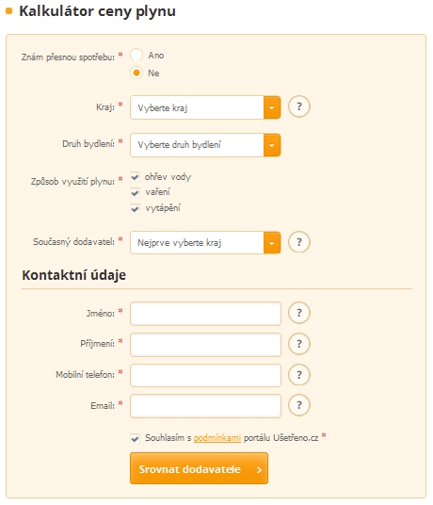The height and width of the screenshot is (505, 433).
Task: Focus the Email input field
Action: point(205,406)
